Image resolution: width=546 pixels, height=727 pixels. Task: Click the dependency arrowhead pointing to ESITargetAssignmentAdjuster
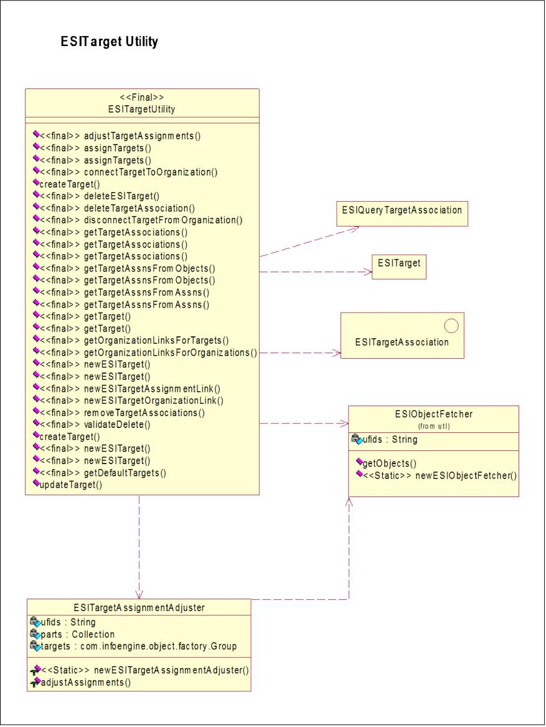(x=139, y=594)
